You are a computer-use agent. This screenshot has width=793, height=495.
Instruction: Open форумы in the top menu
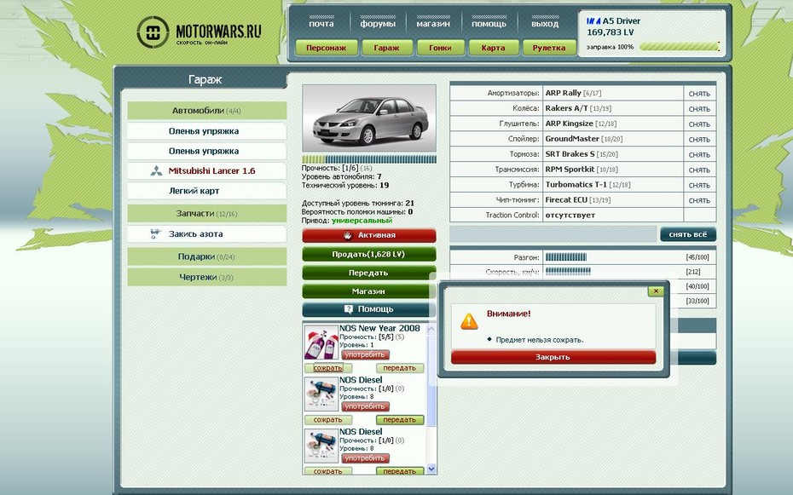pyautogui.click(x=377, y=24)
